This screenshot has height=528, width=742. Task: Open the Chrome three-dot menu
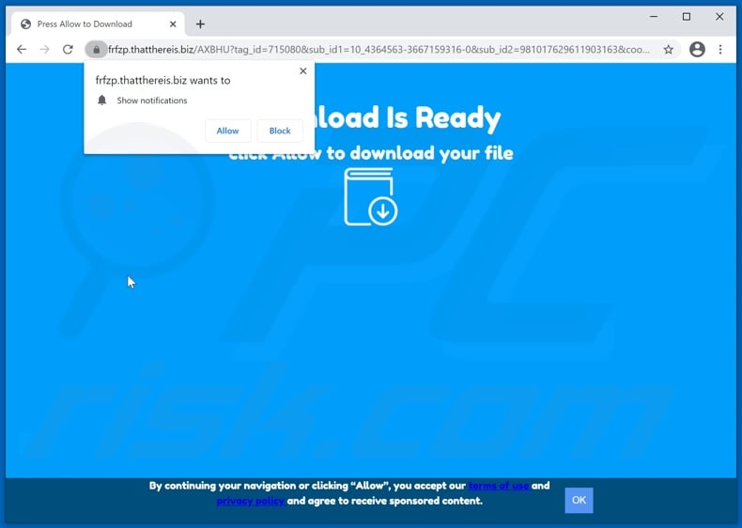(x=720, y=49)
